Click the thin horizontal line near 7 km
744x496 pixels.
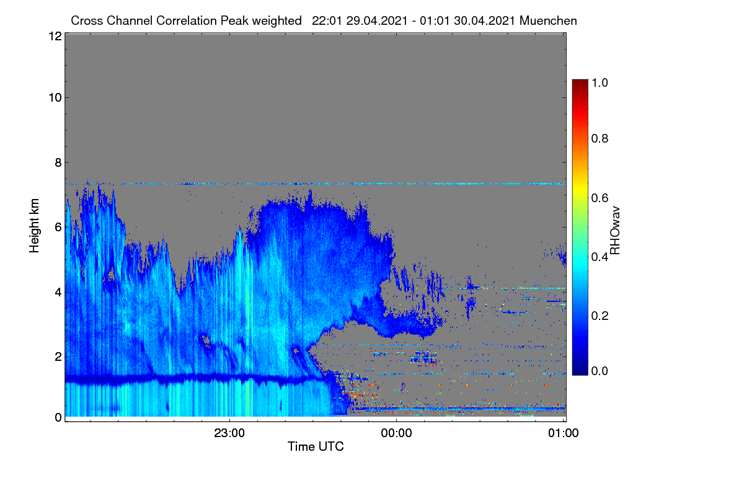click(315, 184)
